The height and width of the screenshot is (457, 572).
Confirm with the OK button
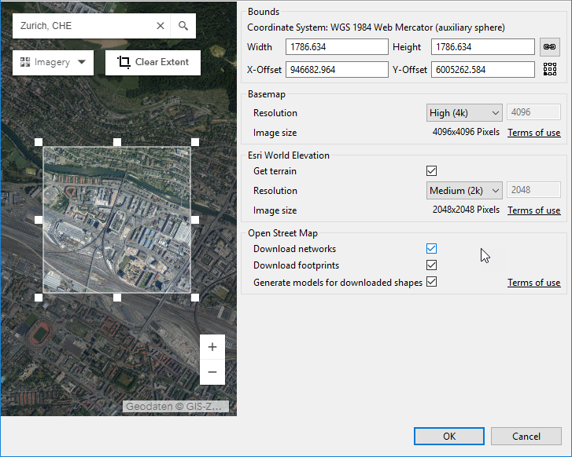[x=449, y=437]
